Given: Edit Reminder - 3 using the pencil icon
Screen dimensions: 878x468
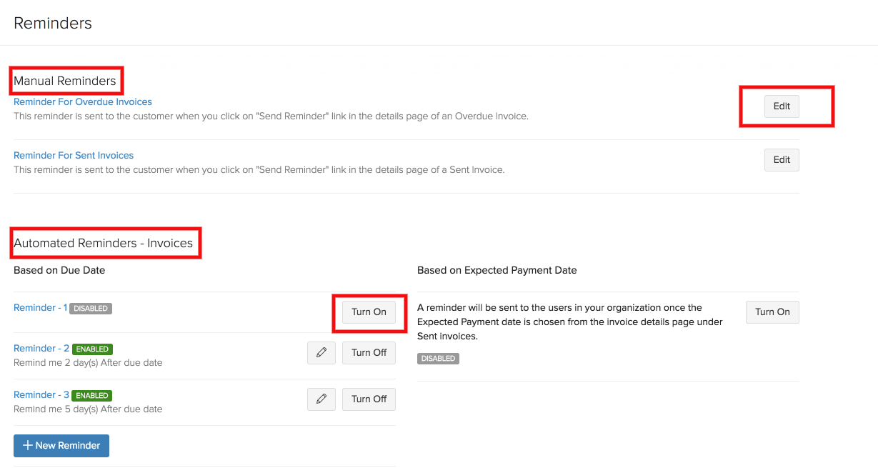Looking at the screenshot, I should (x=321, y=399).
